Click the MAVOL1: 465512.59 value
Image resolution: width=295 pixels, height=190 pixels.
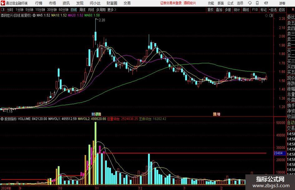(62, 119)
